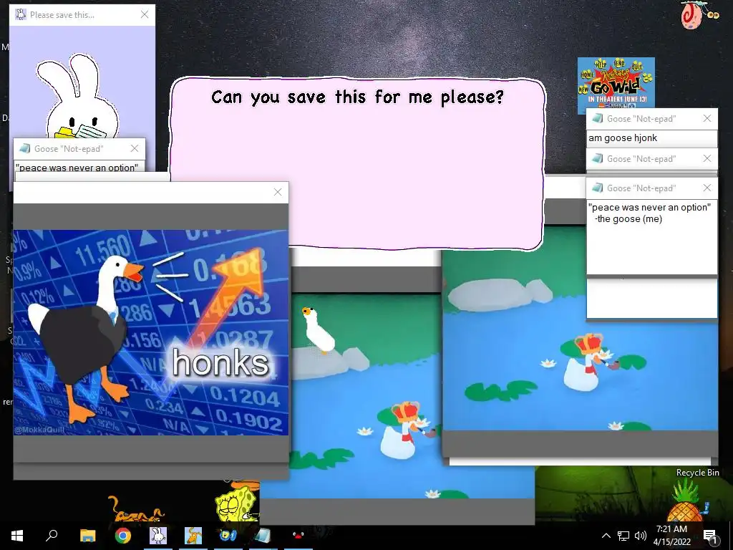Click the notepad icon in '-the goose (me)' title bar

point(597,188)
